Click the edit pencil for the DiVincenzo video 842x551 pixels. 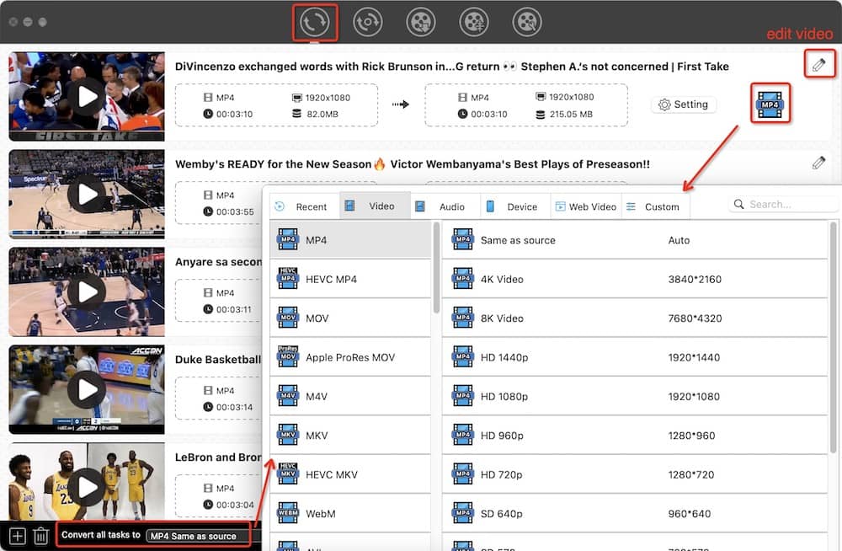pos(820,63)
